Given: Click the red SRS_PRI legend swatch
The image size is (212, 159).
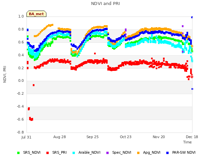Looking at the screenshot, I should pos(47,153).
